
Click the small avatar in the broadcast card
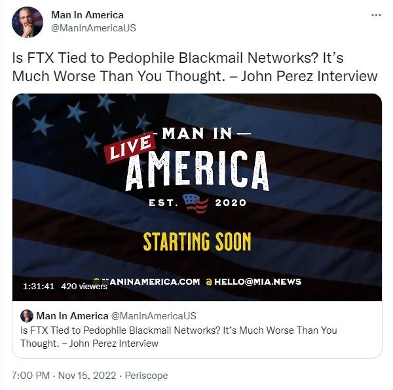27,316
